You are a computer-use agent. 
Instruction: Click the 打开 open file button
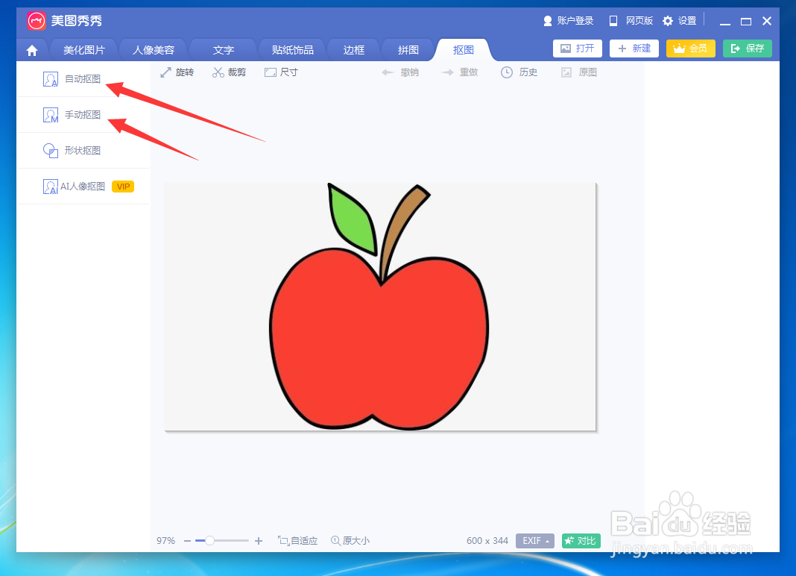(x=577, y=48)
